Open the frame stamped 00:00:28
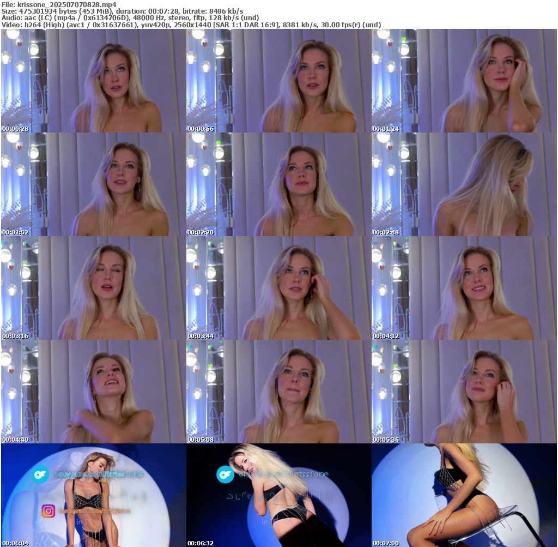The image size is (558, 547). click(x=93, y=81)
